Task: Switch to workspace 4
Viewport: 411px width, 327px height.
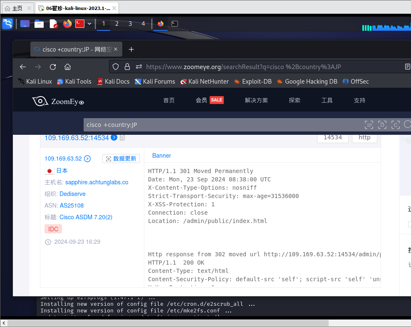Action: (x=143, y=24)
